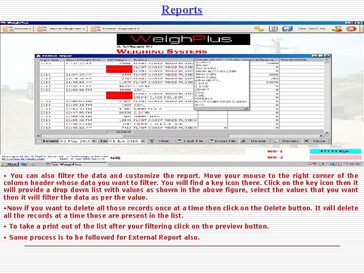Image resolution: width=364 pixels, height=273 pixels.
Task: Select 63MM MENTAL in the filter list
Action: (207, 80)
